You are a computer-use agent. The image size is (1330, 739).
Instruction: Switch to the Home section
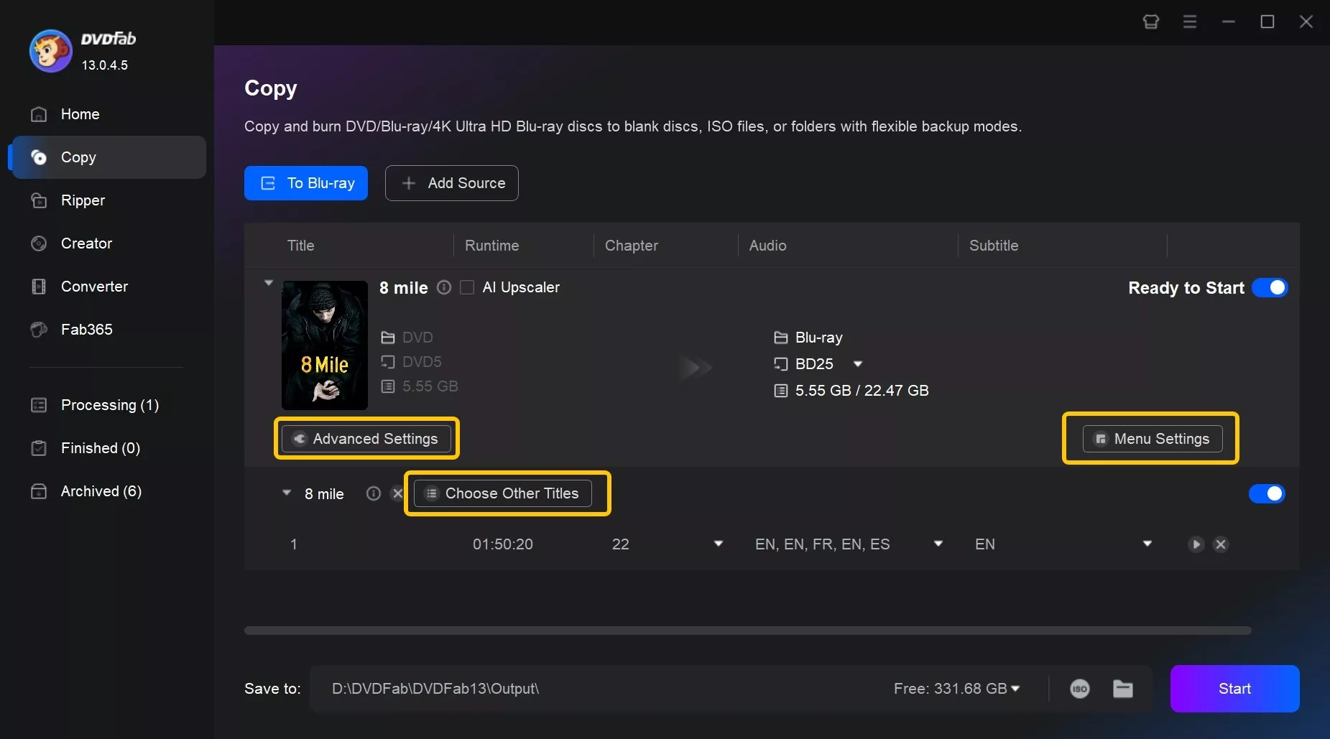79,114
